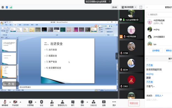The image size is (172, 108).
Task: Open the 安全 security shield icon
Action: (42, 103)
